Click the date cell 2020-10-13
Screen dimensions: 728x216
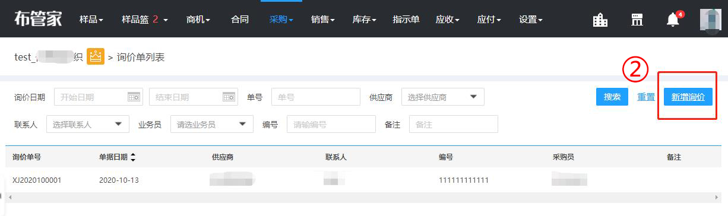coord(119,180)
